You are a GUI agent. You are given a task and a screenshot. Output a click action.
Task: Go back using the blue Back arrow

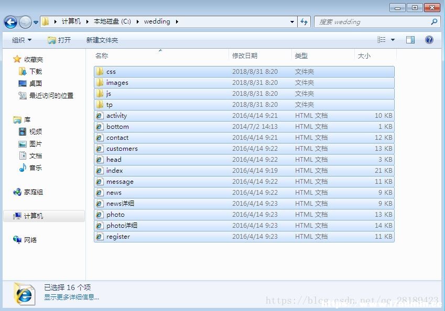pyautogui.click(x=11, y=22)
